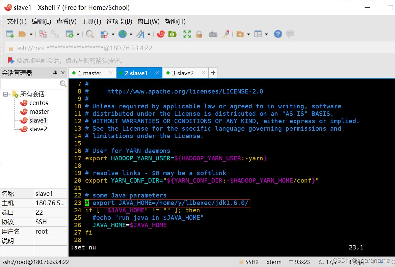Click the highlight marker icon
Viewport: 395px width, 267px height.
(x=225, y=34)
